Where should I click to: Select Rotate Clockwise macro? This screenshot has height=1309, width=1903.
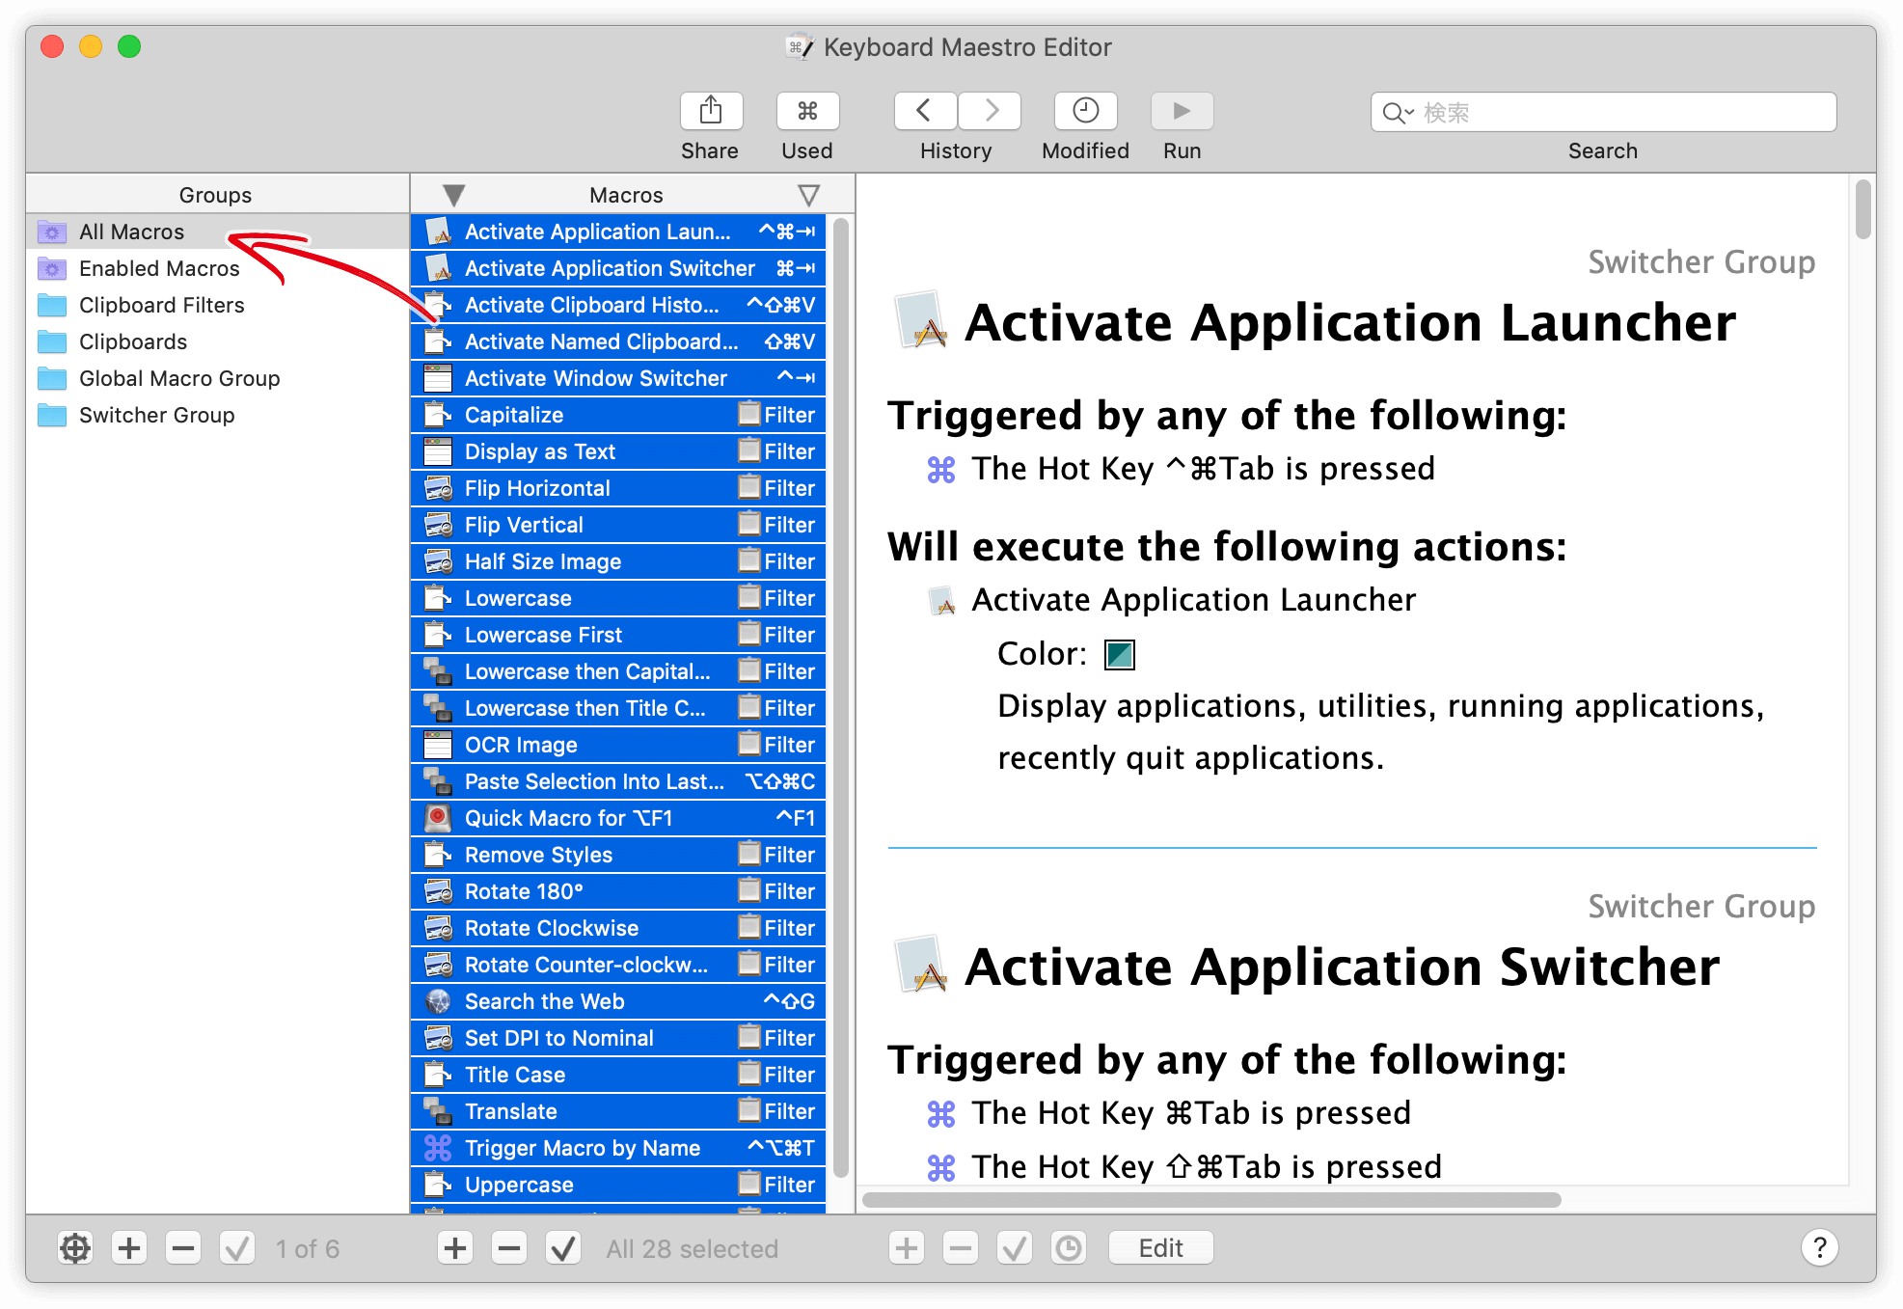point(618,928)
